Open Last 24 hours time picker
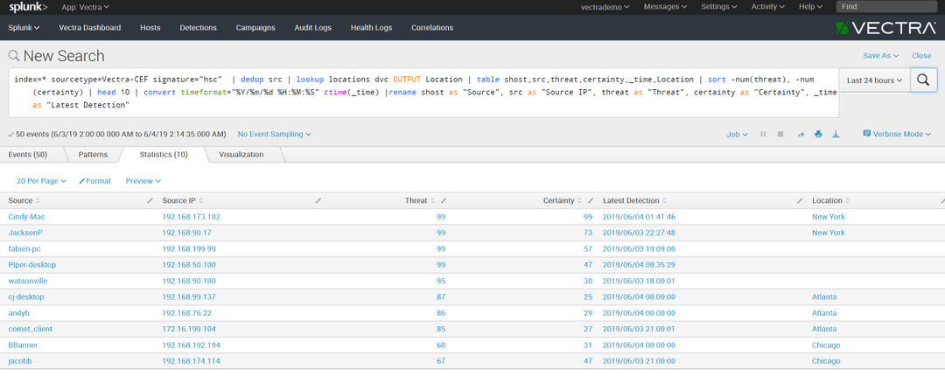The image size is (945, 376). point(874,80)
